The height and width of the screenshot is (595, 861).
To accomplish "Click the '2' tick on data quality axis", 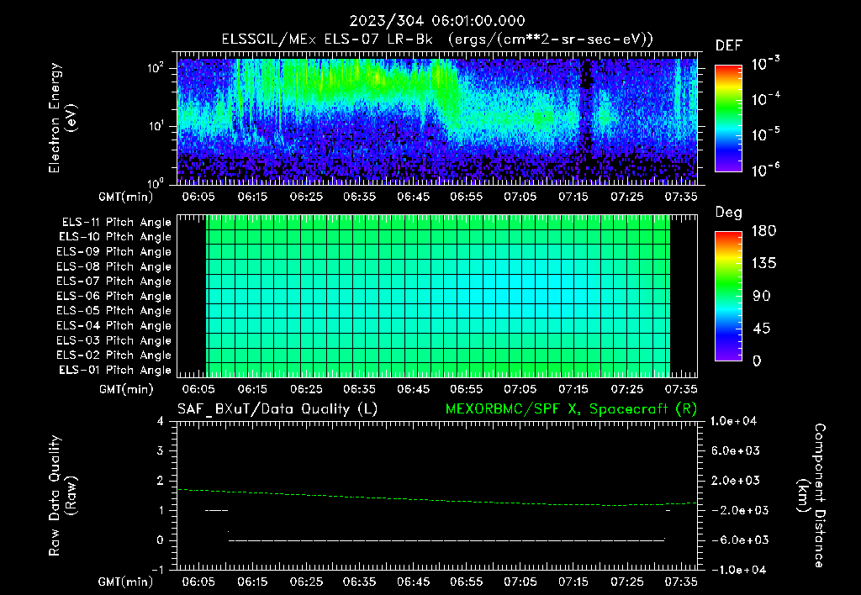I will coord(161,480).
